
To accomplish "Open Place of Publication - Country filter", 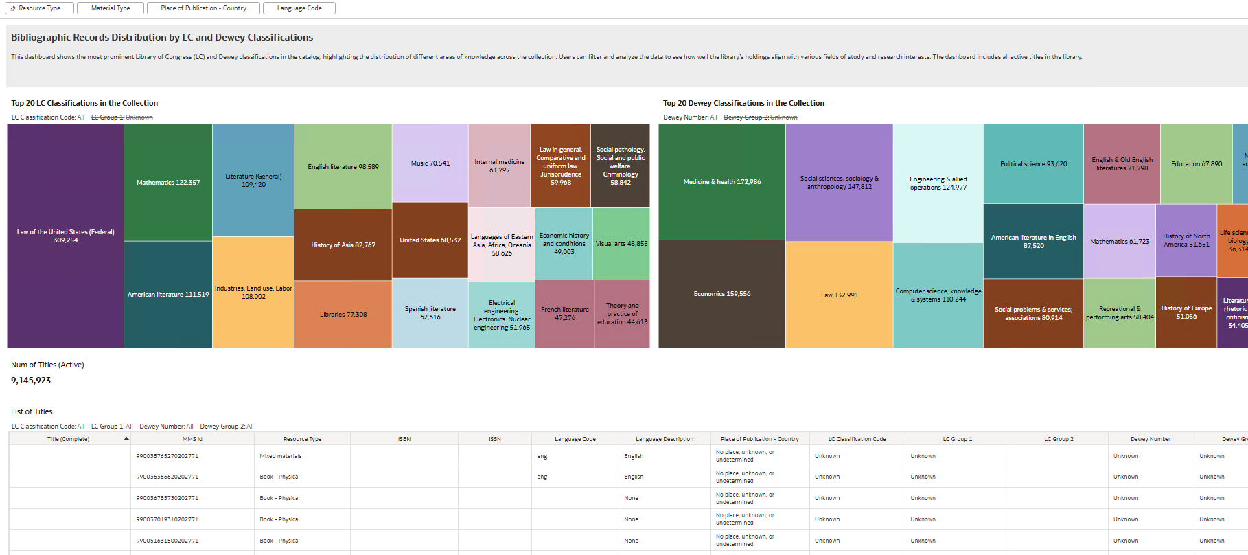I will (203, 8).
